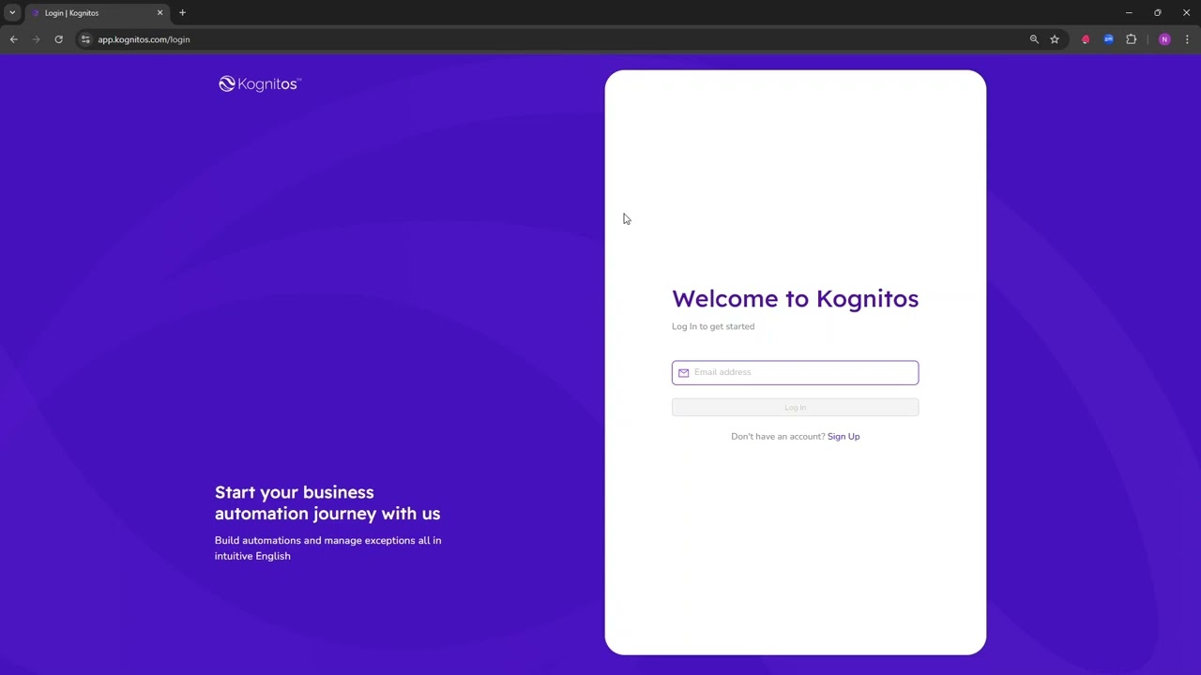Click the Kognitos logo

(x=260, y=84)
